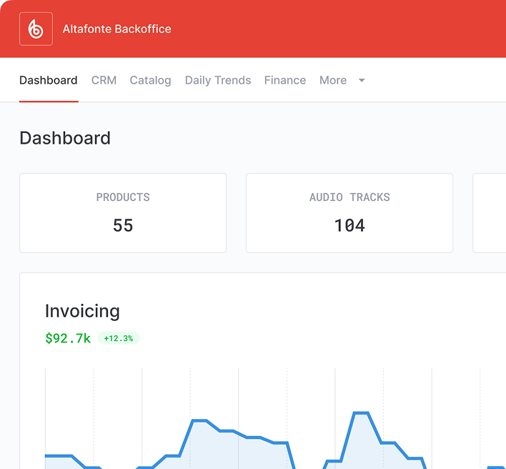Click the tallest peak on invoicing chart

point(361,413)
